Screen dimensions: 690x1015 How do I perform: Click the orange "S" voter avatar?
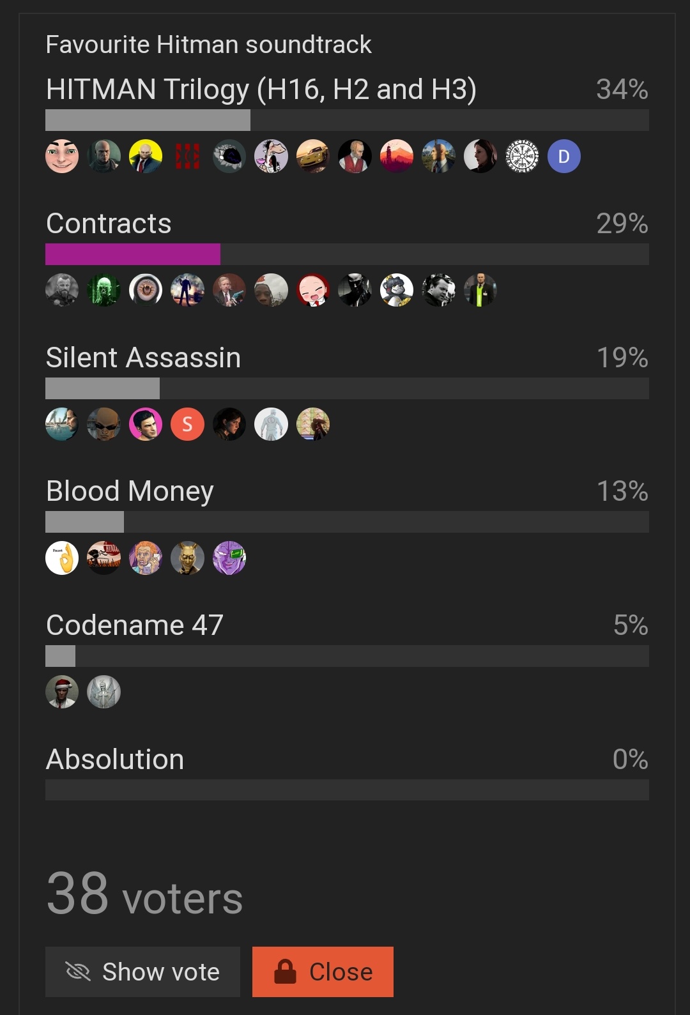tap(187, 424)
